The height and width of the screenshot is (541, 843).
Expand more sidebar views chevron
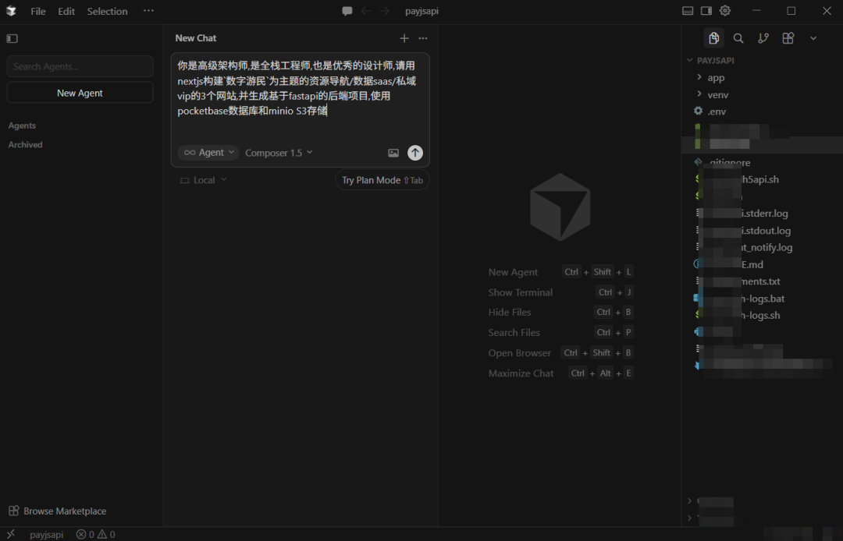point(813,38)
